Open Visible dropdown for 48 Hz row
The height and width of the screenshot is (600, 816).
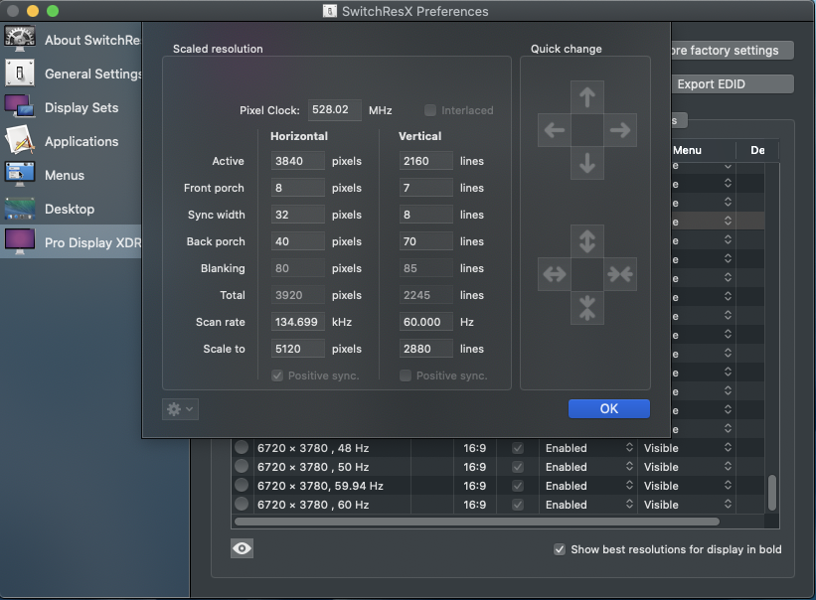click(x=687, y=448)
